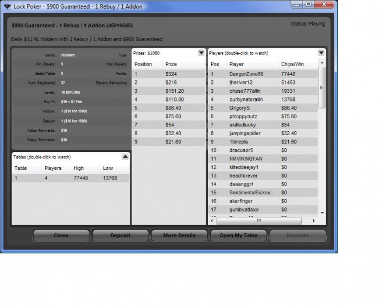
Task: Click Open My Table button
Action: coord(238,236)
